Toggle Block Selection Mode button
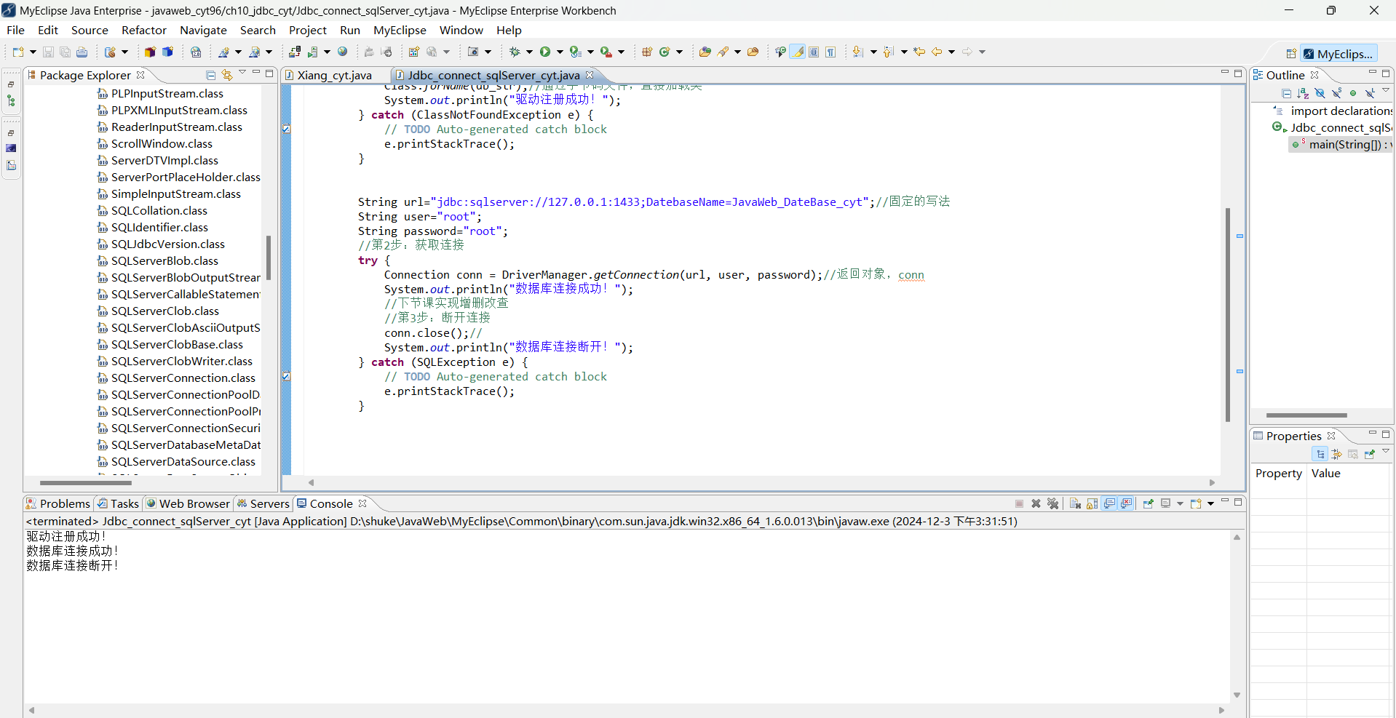This screenshot has height=718, width=1396. [814, 52]
